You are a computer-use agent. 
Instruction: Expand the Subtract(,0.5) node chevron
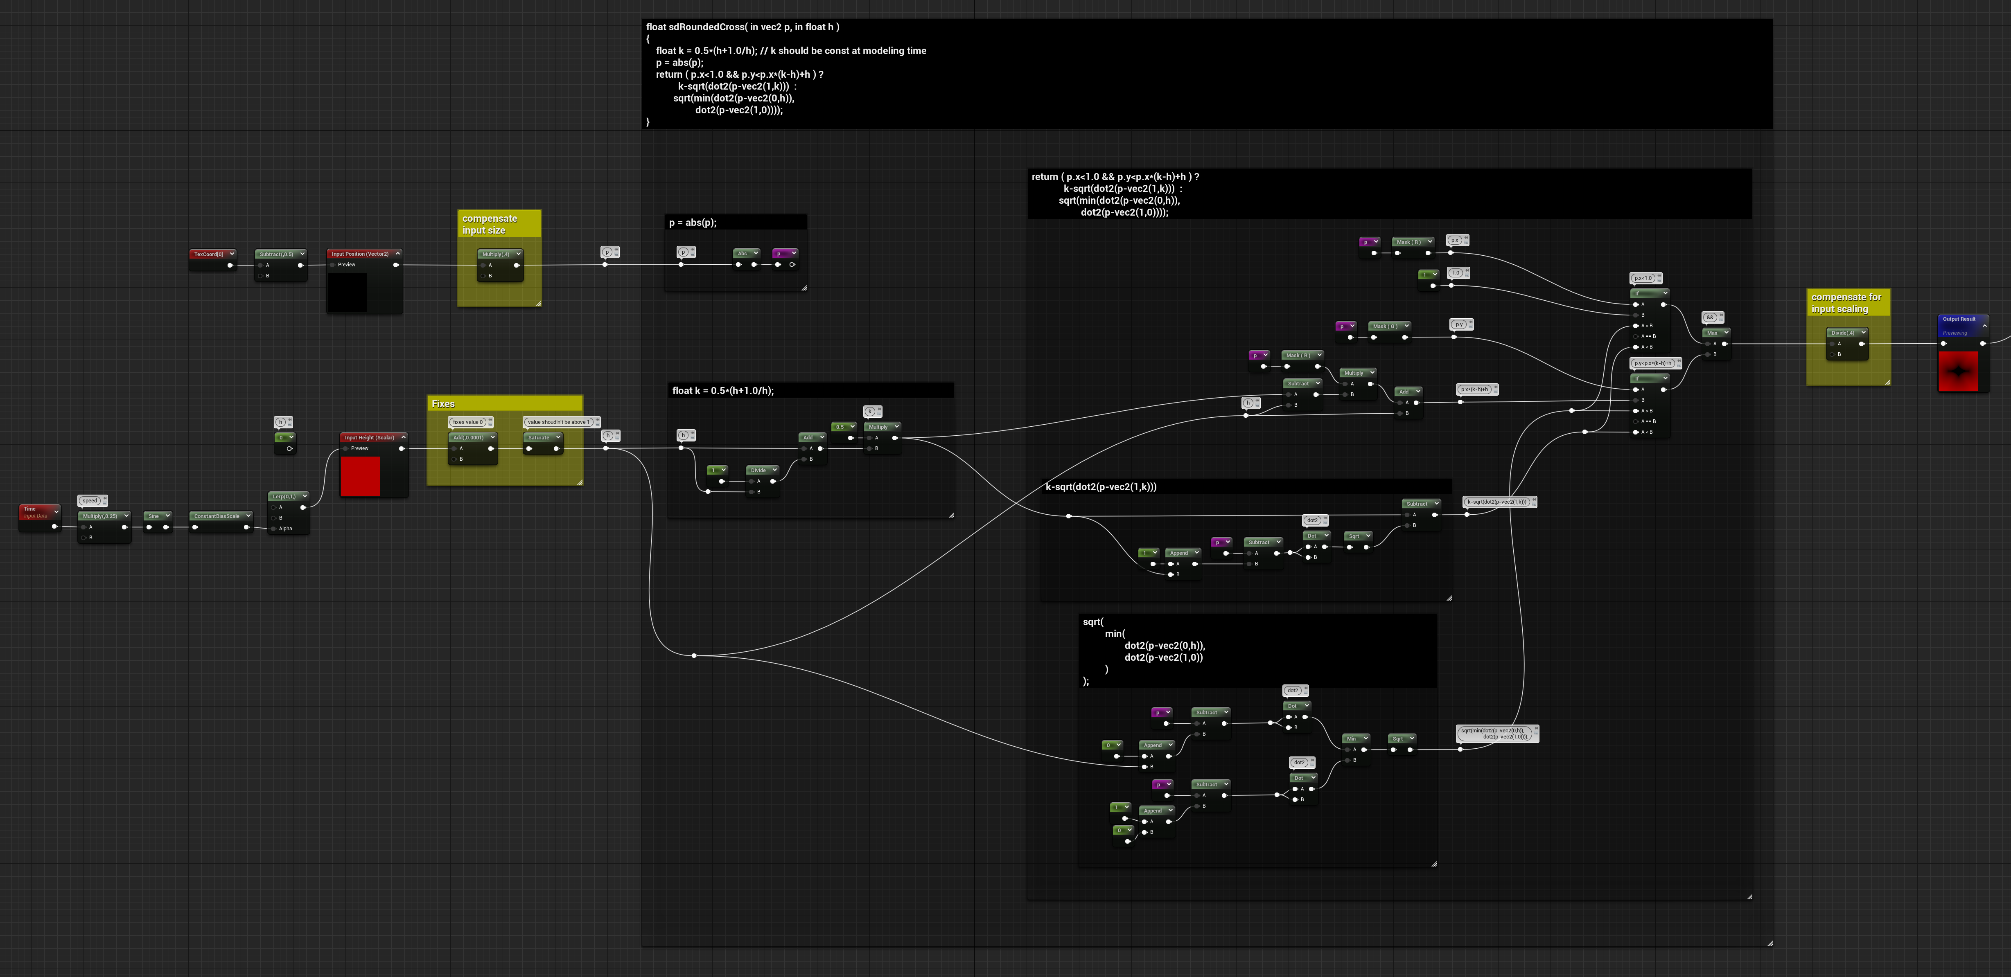coord(302,254)
